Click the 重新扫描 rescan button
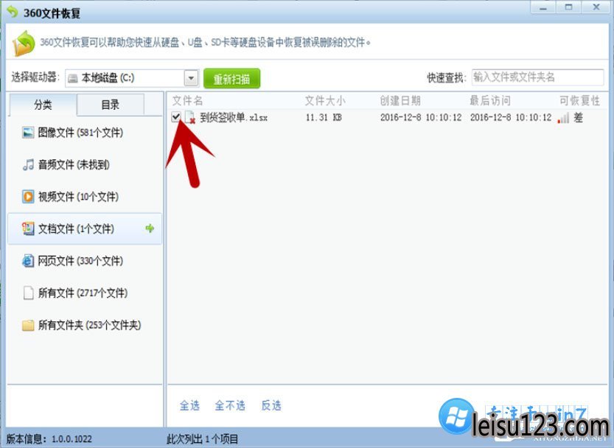The image size is (614, 448). [x=231, y=79]
